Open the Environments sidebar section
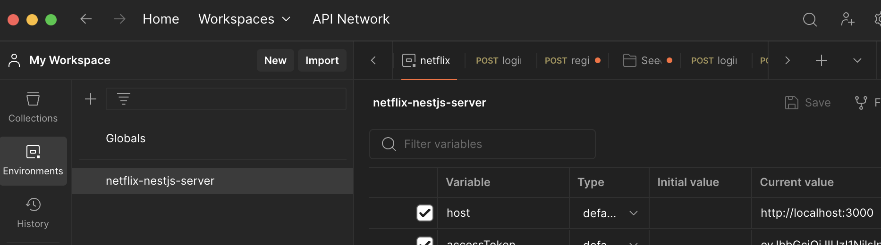Screen dimensions: 881x245 (x=33, y=161)
